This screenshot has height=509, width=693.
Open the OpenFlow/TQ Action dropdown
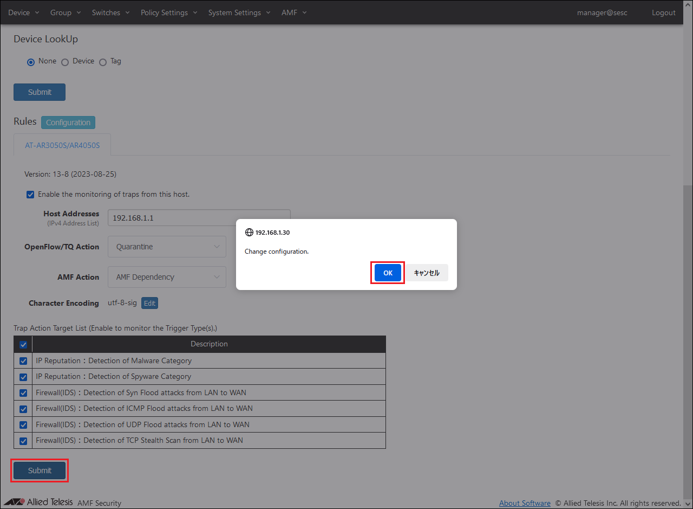tap(167, 247)
